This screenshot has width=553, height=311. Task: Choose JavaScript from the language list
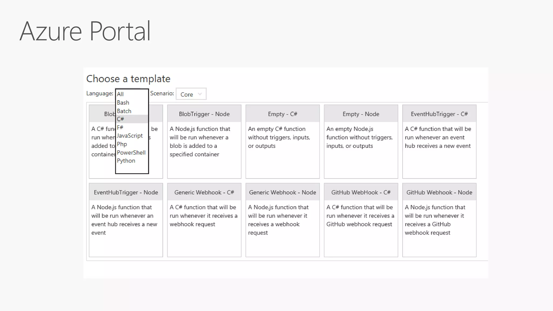pyautogui.click(x=130, y=136)
